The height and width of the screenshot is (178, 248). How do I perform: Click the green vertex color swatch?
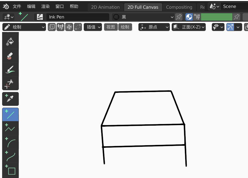pos(216,17)
